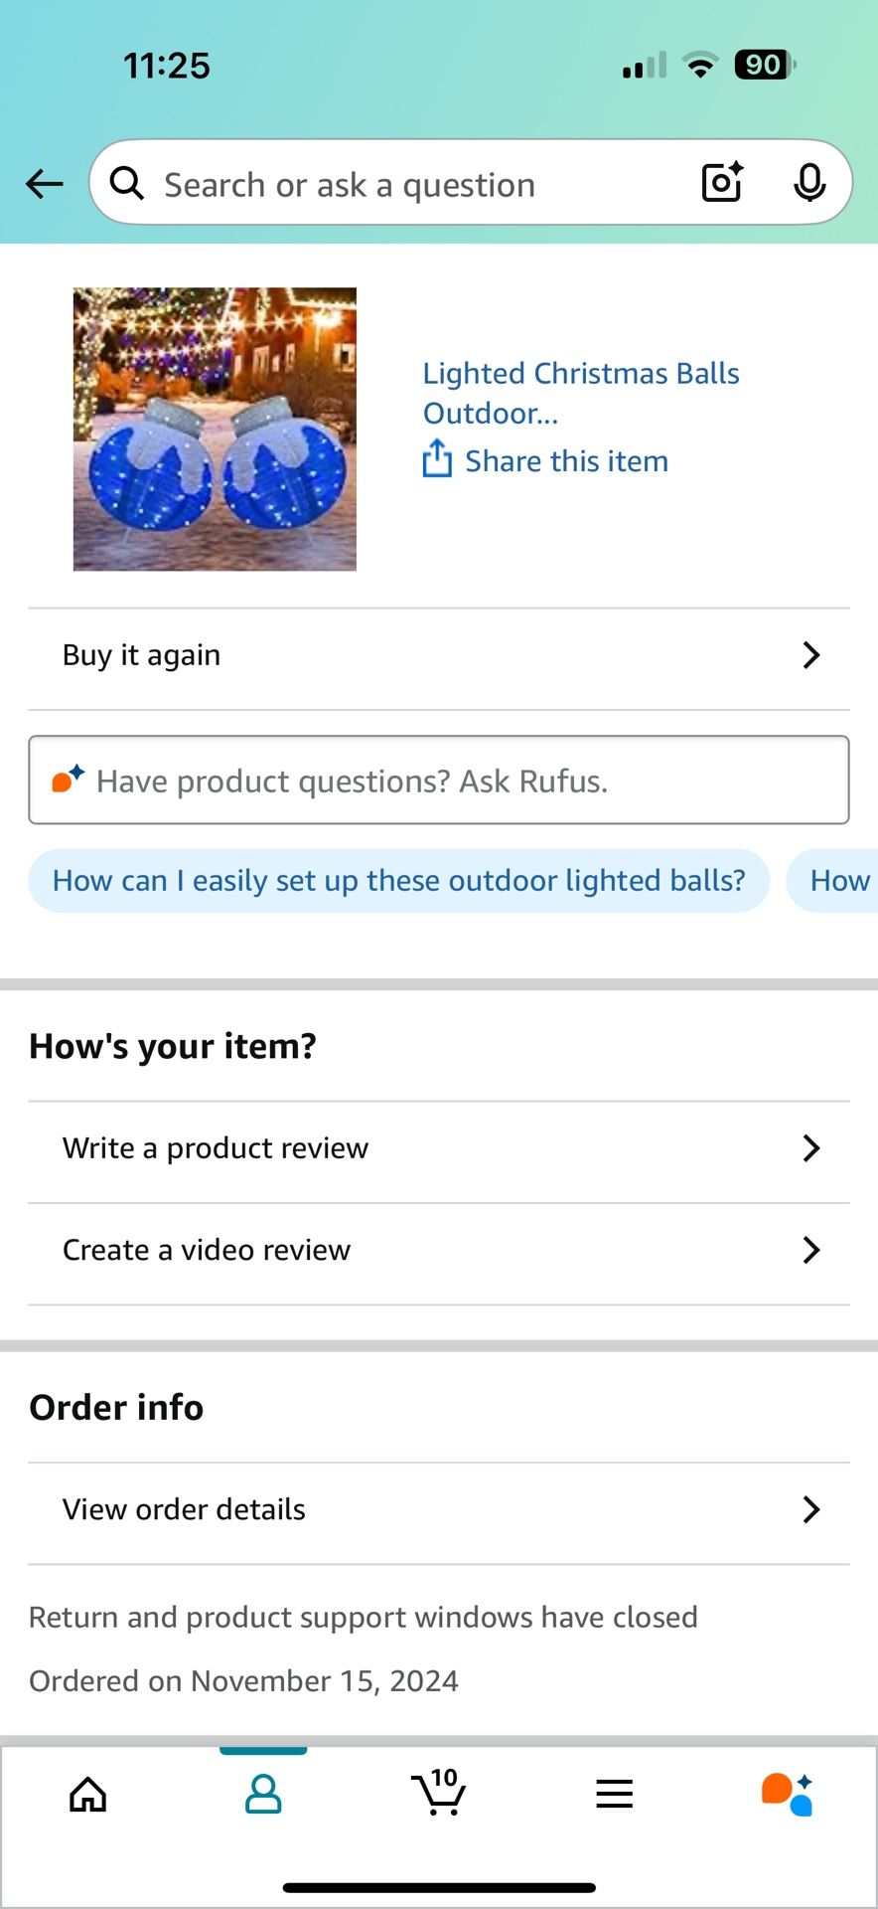Image resolution: width=878 pixels, height=1909 pixels.
Task: Tap the share icon beside Share this item
Action: tap(437, 460)
